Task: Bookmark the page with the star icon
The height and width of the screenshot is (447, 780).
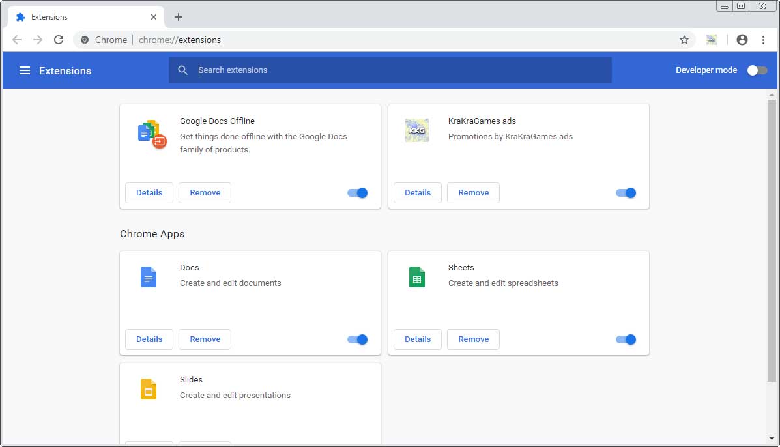Action: click(x=684, y=40)
